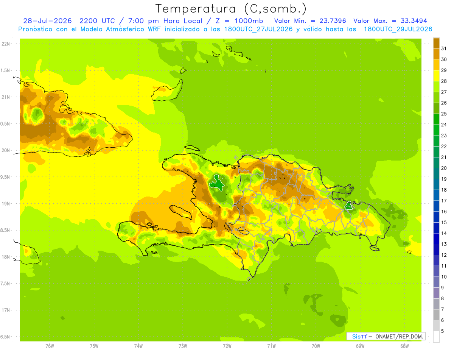Click the '21N' latitude label
The height and width of the screenshot is (351, 454).
click(x=6, y=97)
